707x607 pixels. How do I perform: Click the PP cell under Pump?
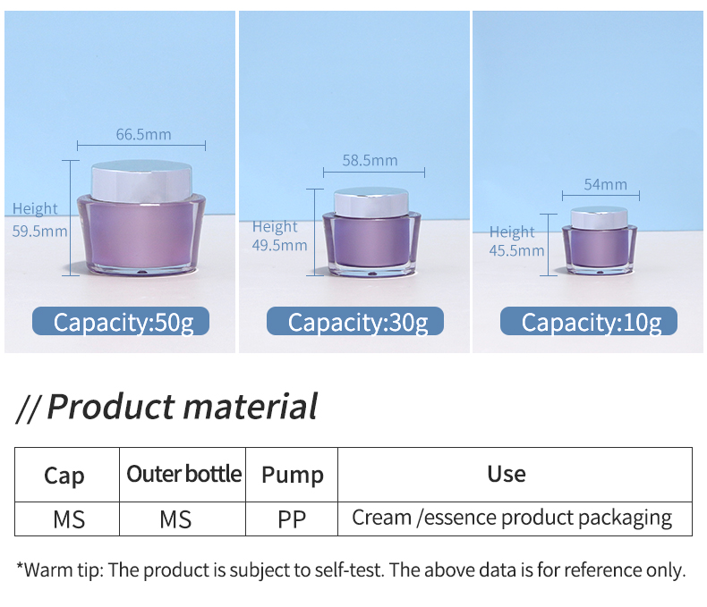pos(292,519)
